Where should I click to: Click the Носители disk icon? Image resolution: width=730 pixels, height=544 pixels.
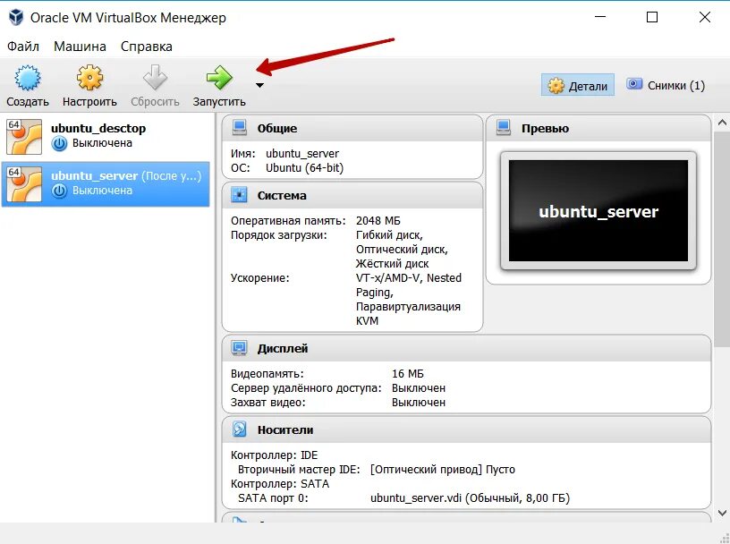pyautogui.click(x=239, y=429)
